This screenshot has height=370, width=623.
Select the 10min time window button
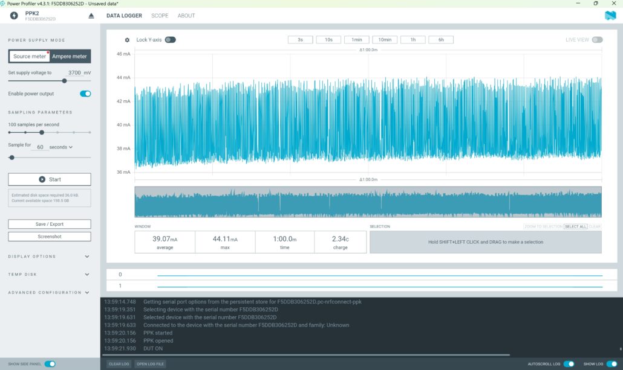(385, 40)
